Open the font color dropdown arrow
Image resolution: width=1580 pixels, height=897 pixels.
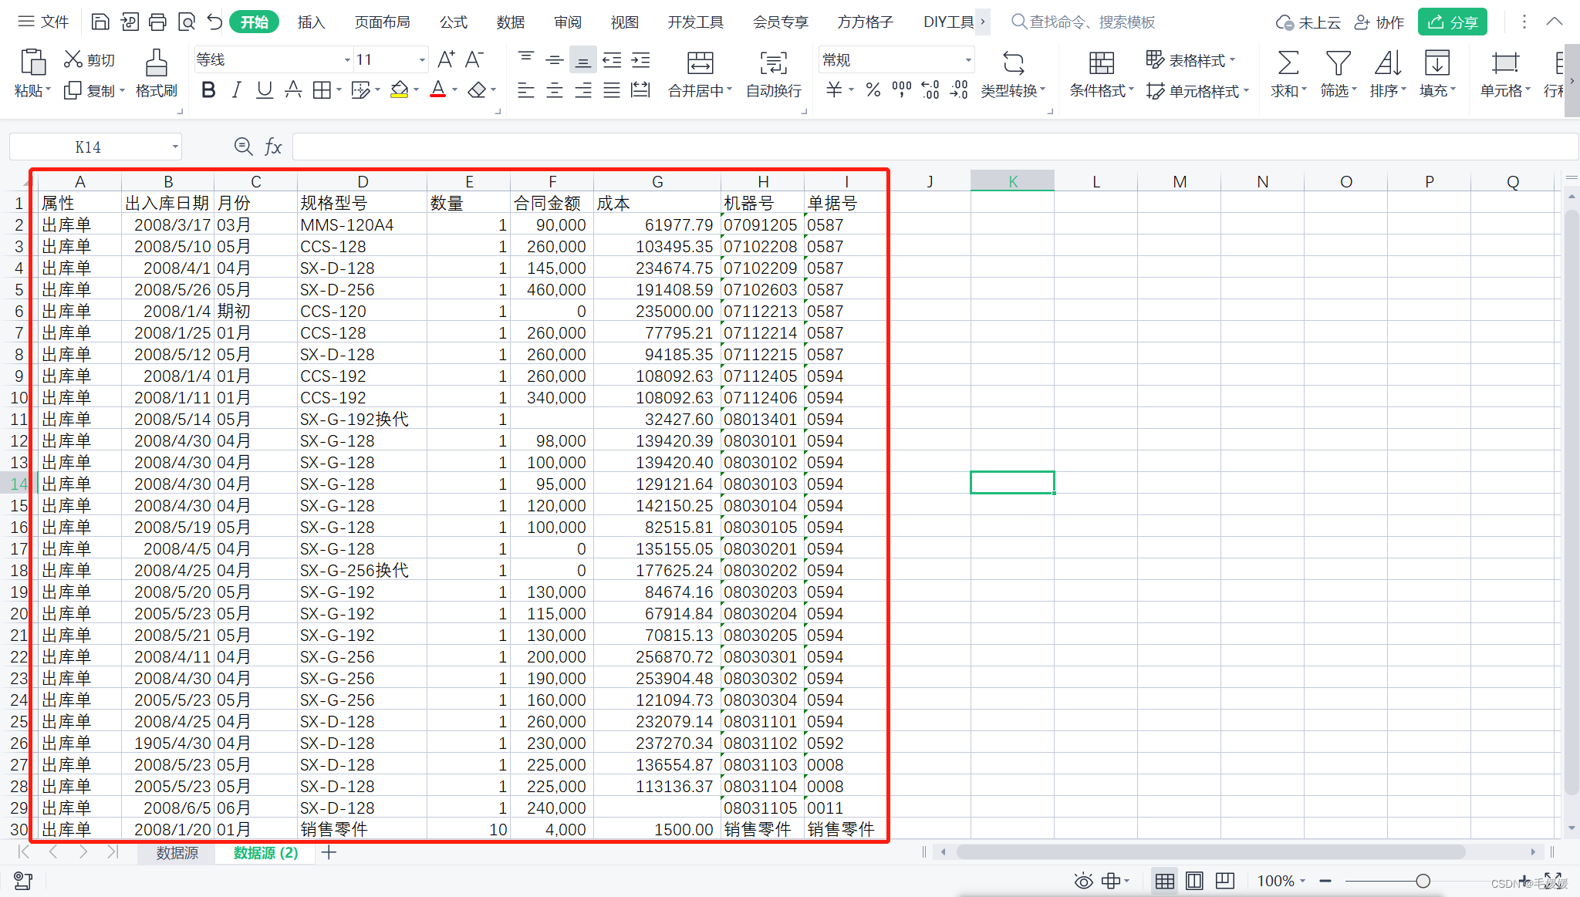tap(454, 90)
